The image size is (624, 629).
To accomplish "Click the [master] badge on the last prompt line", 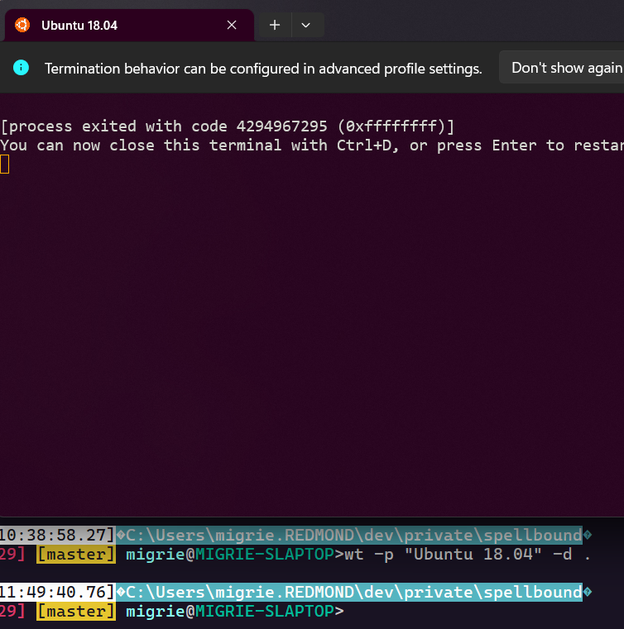I will tap(76, 612).
